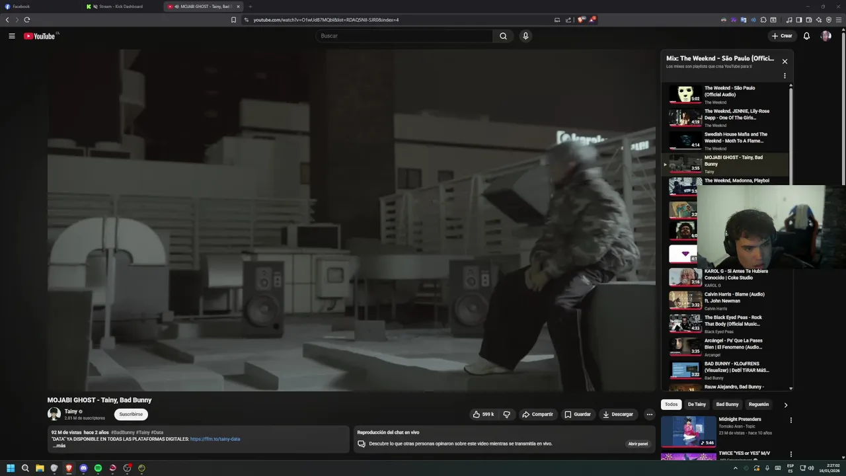Viewport: 846px width, 476px height.
Task: Open Mix playlist options three-dot menu
Action: 785,76
